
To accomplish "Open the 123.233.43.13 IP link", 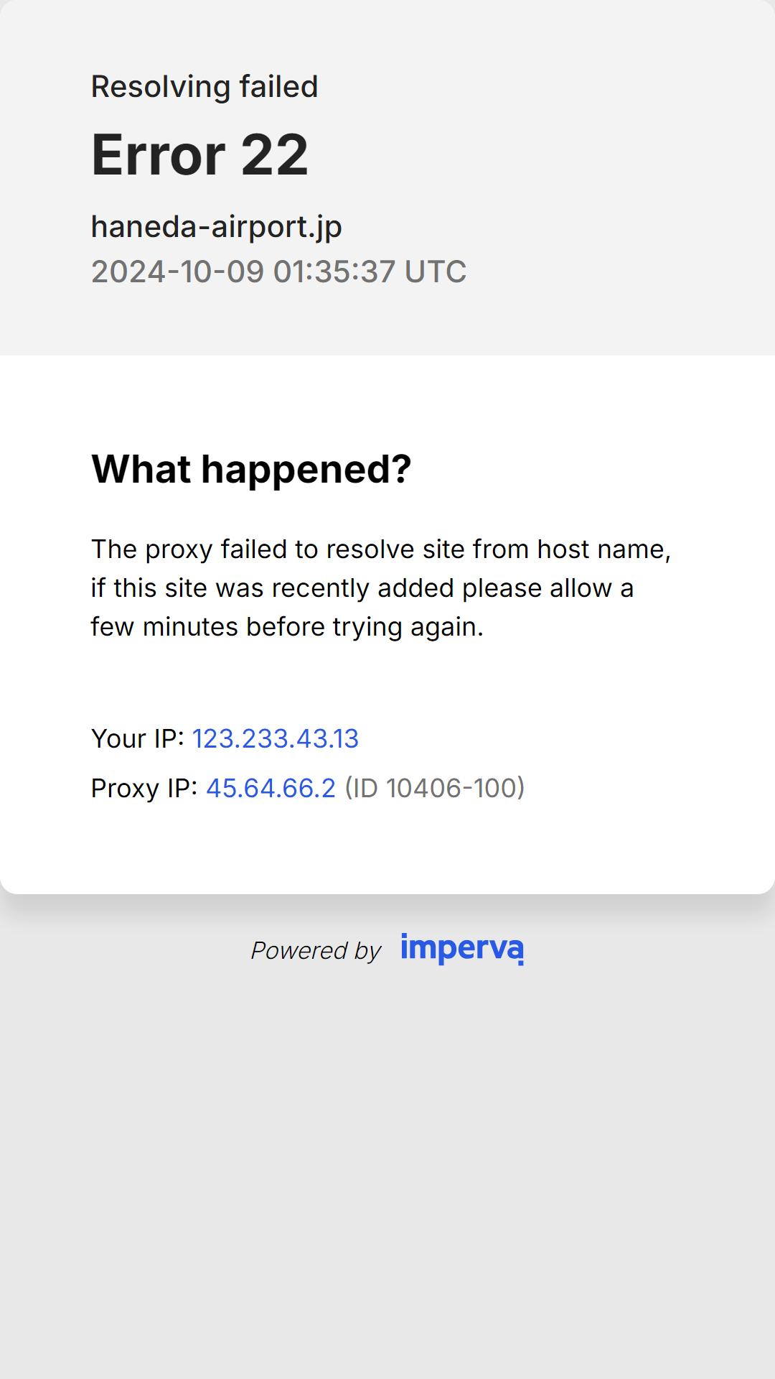I will click(x=276, y=738).
